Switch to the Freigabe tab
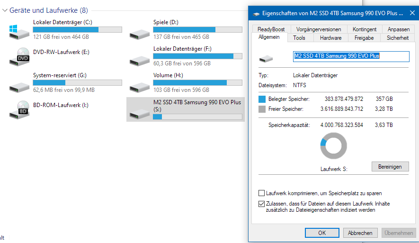This screenshot has height=243, width=419. point(364,38)
